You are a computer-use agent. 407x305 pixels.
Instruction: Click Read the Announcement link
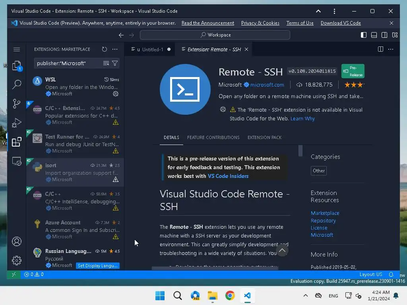pyautogui.click(x=207, y=23)
